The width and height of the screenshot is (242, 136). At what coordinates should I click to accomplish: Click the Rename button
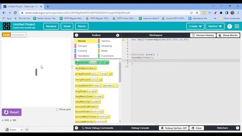51,26
